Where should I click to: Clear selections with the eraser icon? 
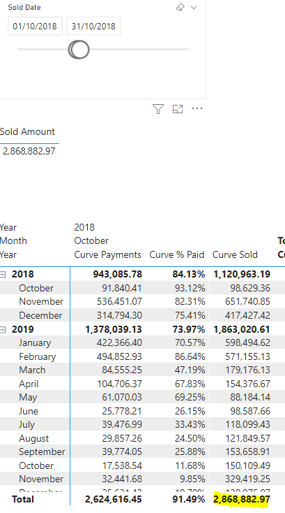[x=180, y=7]
